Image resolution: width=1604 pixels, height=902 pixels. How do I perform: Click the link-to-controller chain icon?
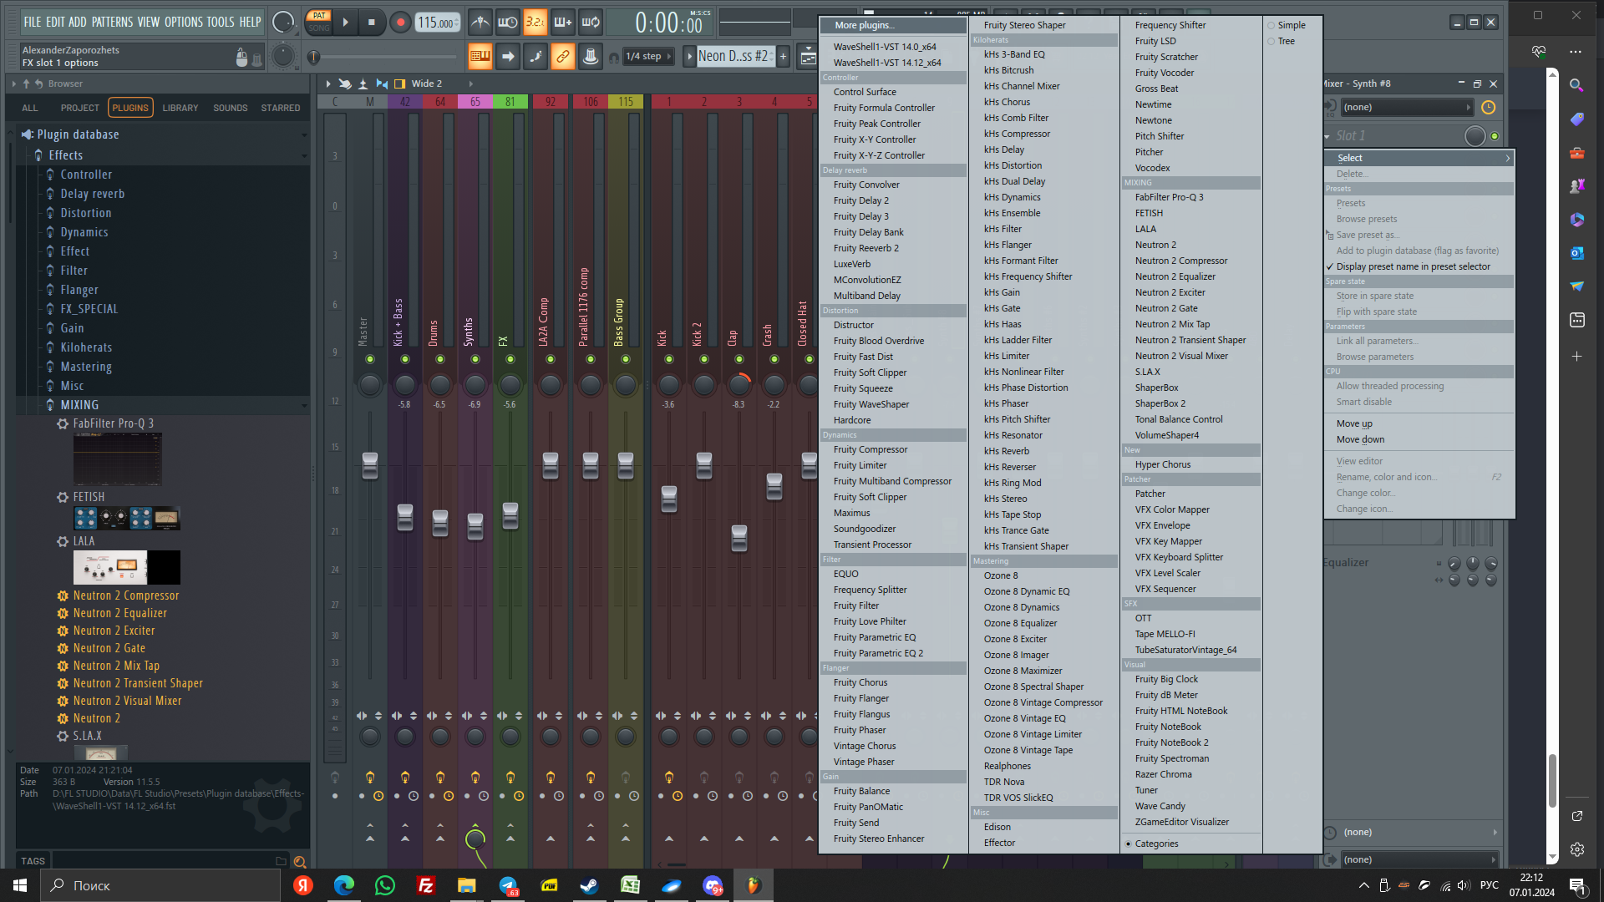[x=562, y=57]
